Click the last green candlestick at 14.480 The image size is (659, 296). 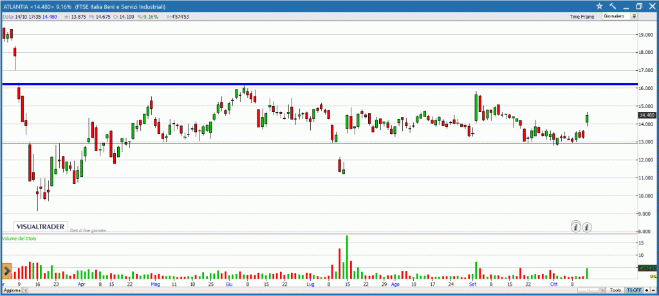pos(587,119)
